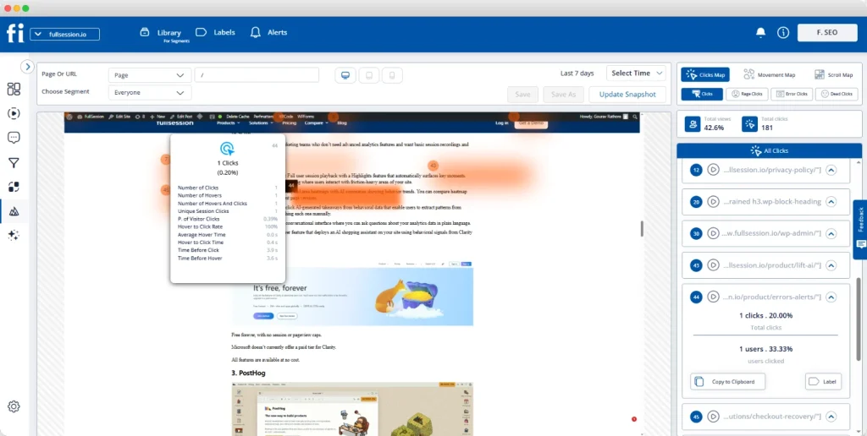Toggle the lift-ai row chevron

(831, 265)
